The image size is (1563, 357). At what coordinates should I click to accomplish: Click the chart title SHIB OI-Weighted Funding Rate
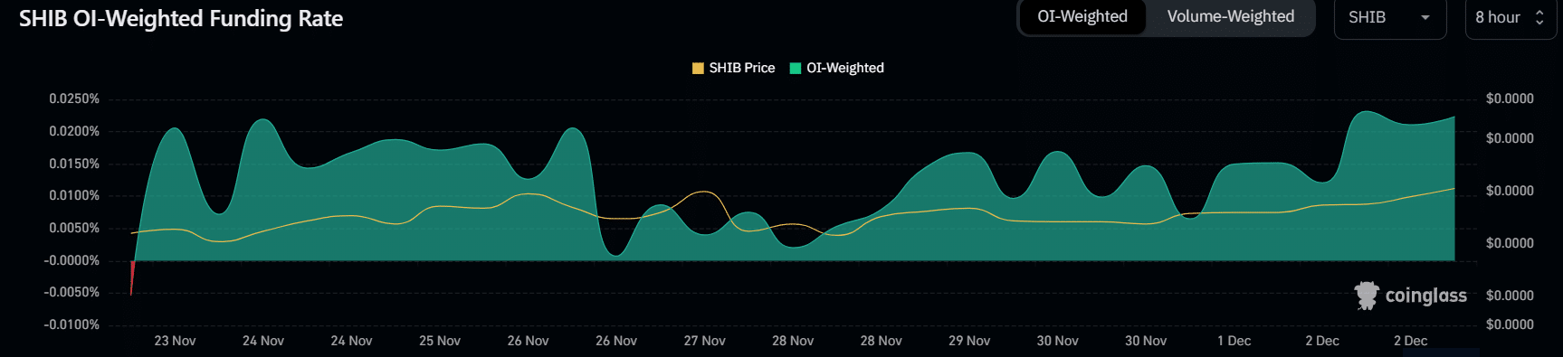[181, 19]
